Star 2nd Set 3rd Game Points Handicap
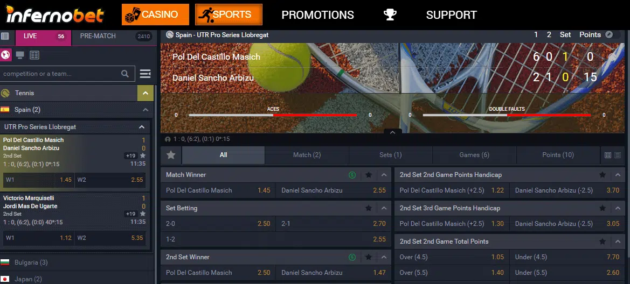 pyautogui.click(x=603, y=208)
